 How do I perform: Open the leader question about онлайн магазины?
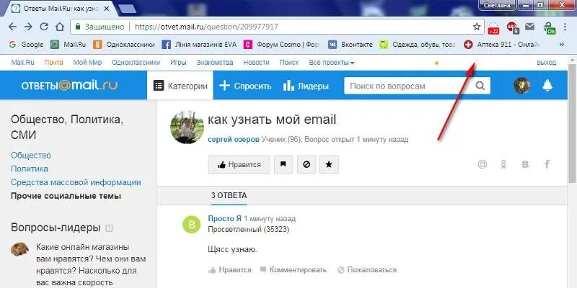[x=91, y=265]
